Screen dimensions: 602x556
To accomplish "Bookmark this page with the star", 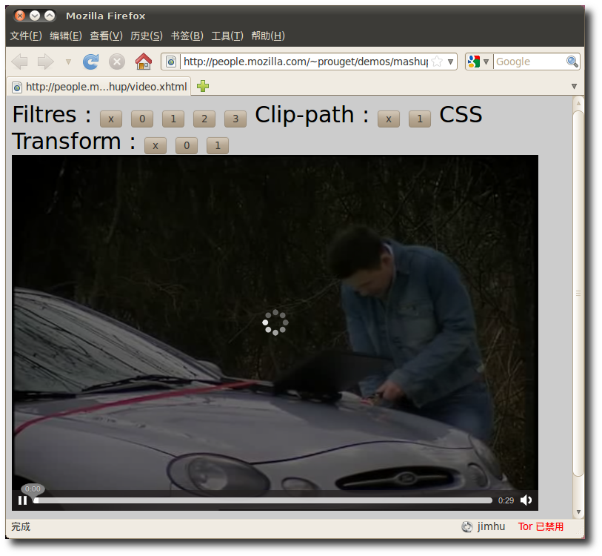I will [x=437, y=62].
